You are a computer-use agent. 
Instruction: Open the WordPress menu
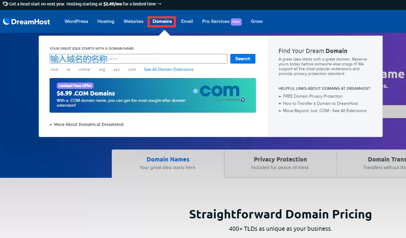pos(76,21)
